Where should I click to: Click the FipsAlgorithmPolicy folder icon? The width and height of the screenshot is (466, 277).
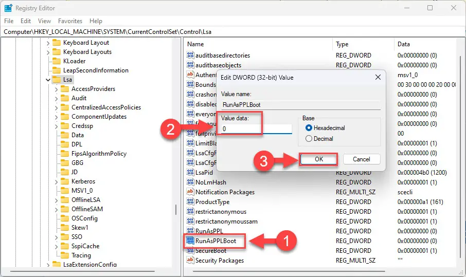(x=65, y=154)
